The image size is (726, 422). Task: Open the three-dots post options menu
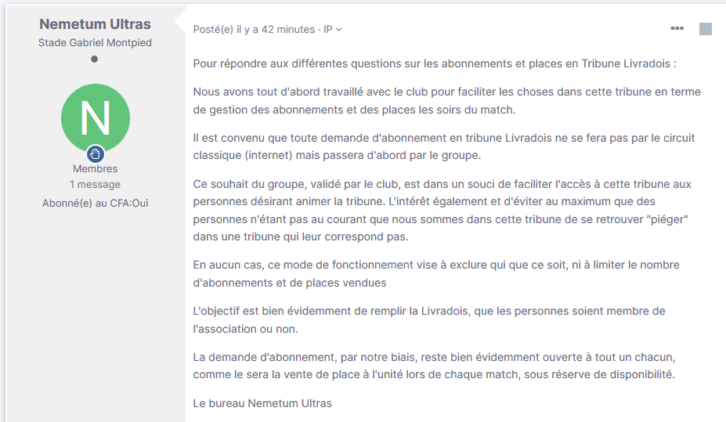tap(677, 28)
